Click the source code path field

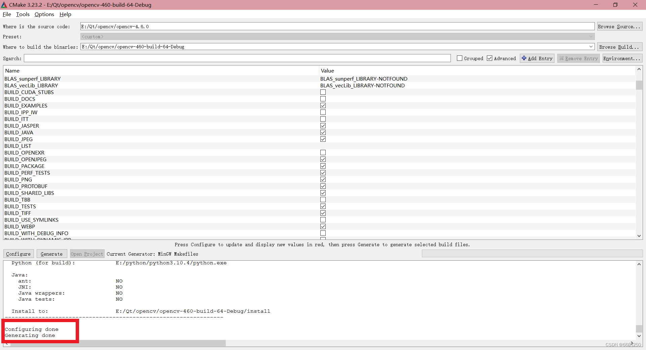(337, 27)
